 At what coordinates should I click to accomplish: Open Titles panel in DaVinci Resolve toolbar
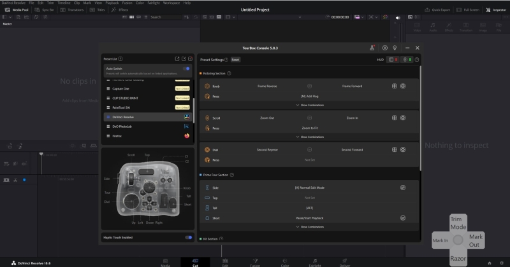(98, 10)
